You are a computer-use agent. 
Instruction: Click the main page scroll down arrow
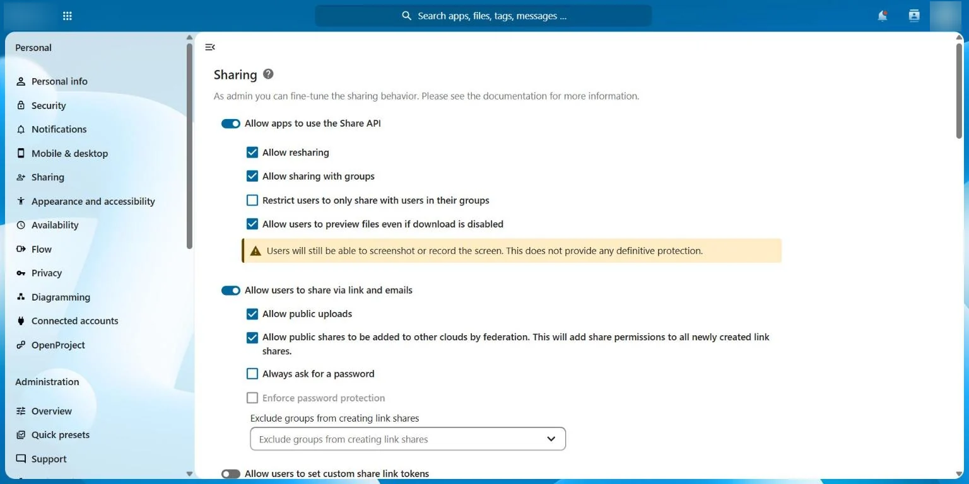point(959,473)
